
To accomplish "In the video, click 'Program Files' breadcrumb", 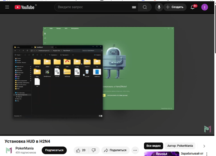I will click(x=56, y=51).
